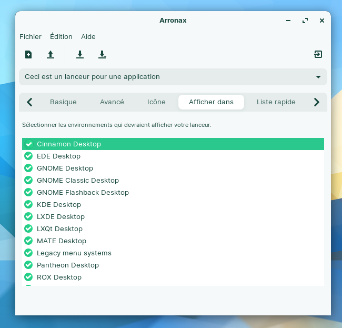Switch to the Avancé tab
The width and height of the screenshot is (342, 328).
pyautogui.click(x=112, y=102)
